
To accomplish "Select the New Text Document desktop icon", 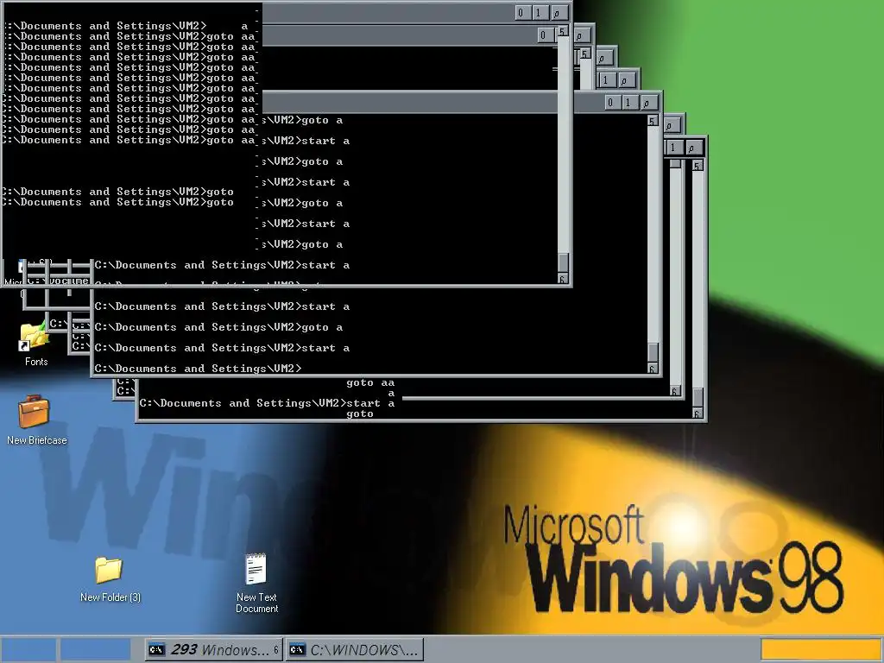I will pyautogui.click(x=256, y=583).
